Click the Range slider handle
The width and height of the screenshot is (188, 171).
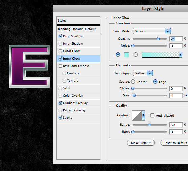[x=149, y=125]
